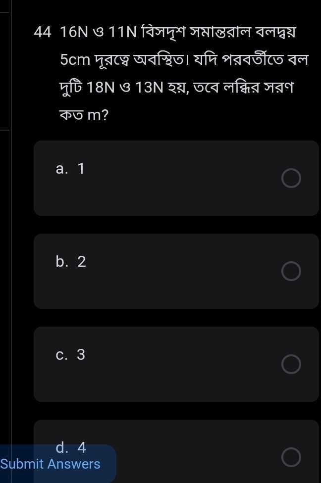Click the Submit Answers button
The height and width of the screenshot is (483, 321).
(x=51, y=464)
